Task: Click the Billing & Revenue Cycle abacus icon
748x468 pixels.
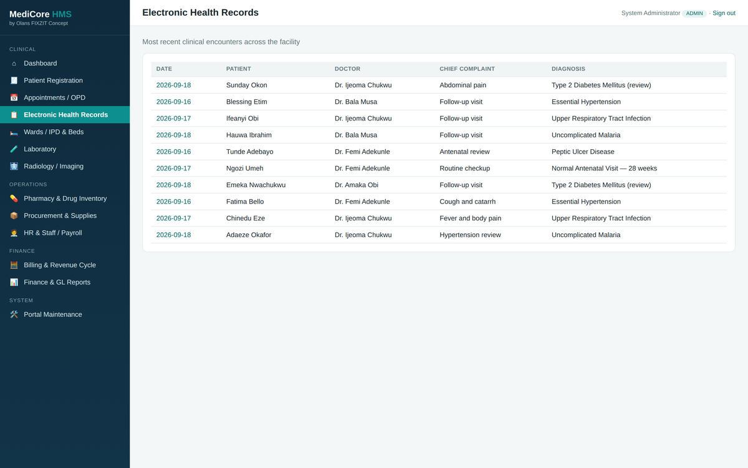Action: (14, 265)
